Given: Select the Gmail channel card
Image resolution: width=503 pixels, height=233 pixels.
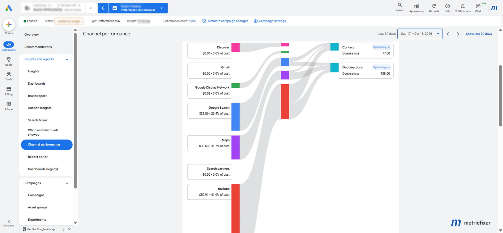Looking at the screenshot, I should tap(209, 70).
